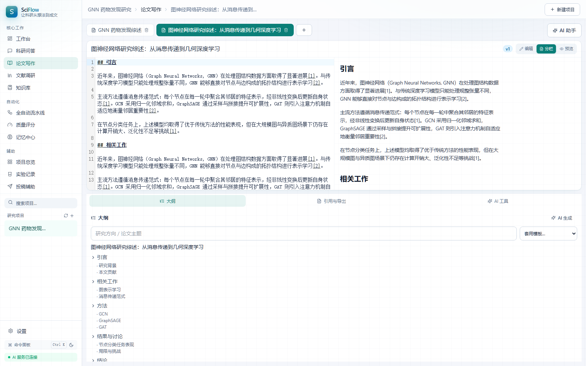Screen dimensions: 586x366
Task: Click the 搜索项目 search box
Action: point(41,203)
